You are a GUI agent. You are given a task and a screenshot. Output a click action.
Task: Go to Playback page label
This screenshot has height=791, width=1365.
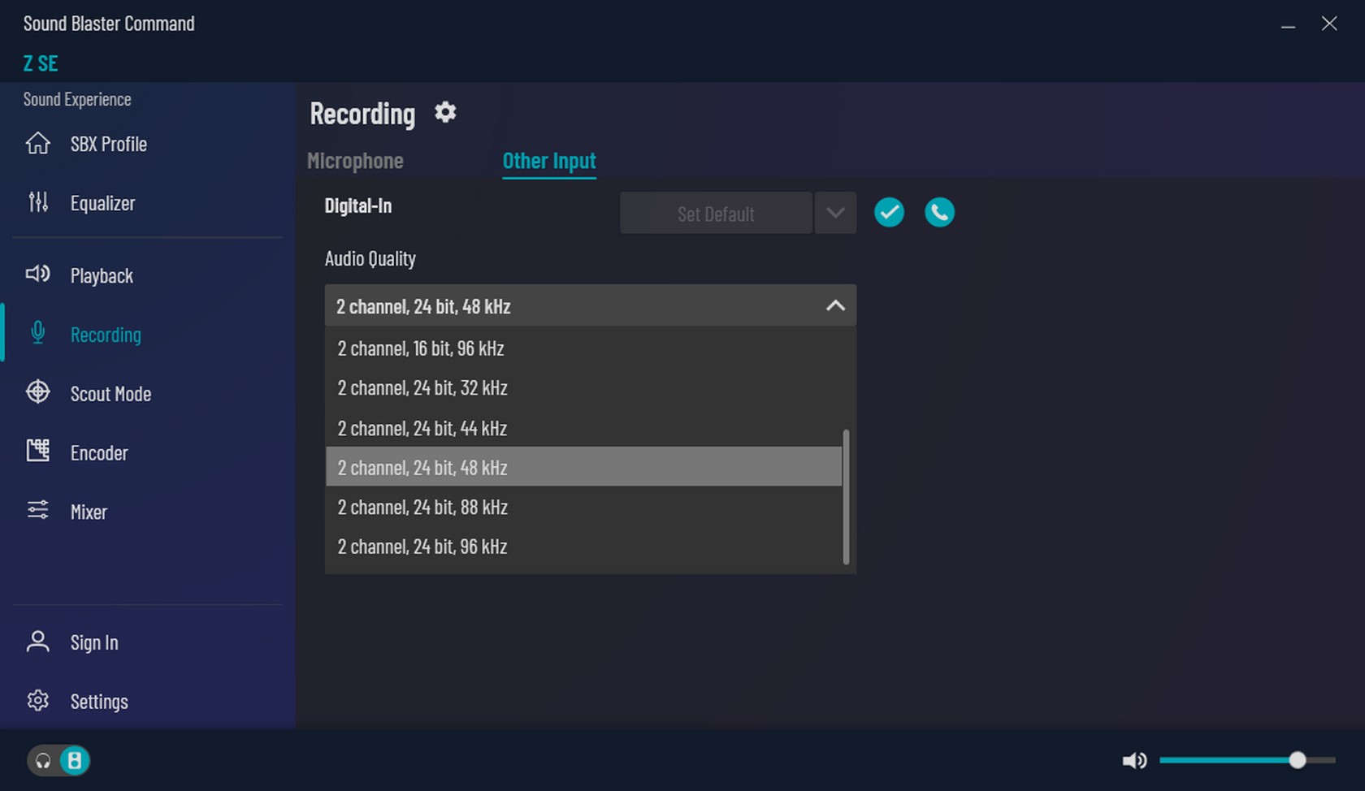tap(102, 275)
